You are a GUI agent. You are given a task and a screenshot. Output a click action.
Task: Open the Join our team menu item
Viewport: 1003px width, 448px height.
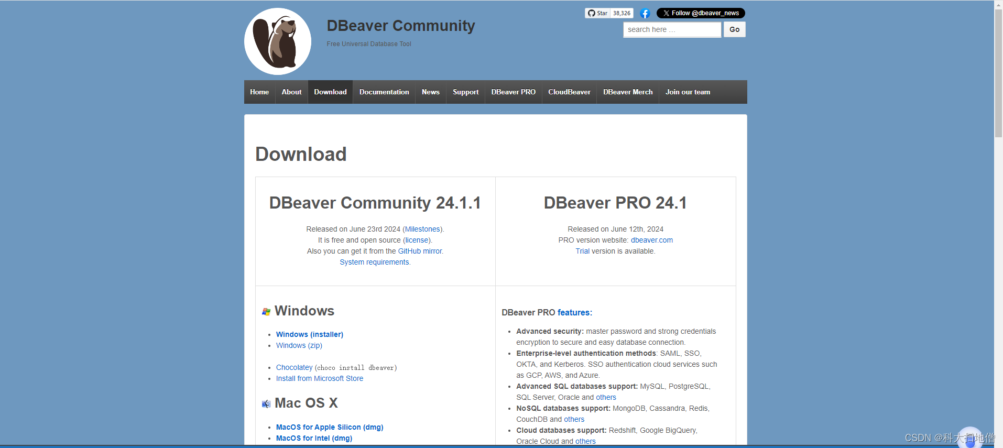click(688, 92)
